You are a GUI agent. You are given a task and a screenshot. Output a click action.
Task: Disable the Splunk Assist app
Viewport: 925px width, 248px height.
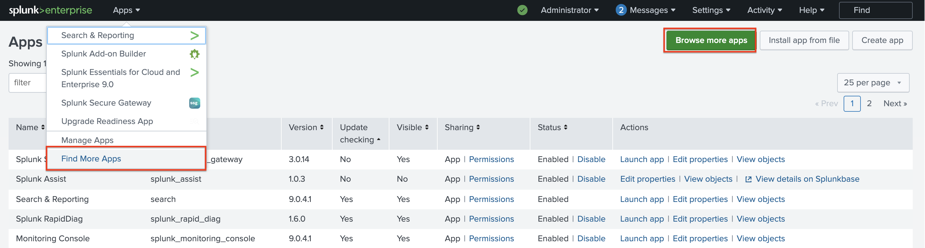[x=591, y=179]
